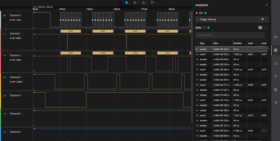280x141 pixels.
Task: Open the three-dot data table options menu
Action: coord(267,35)
